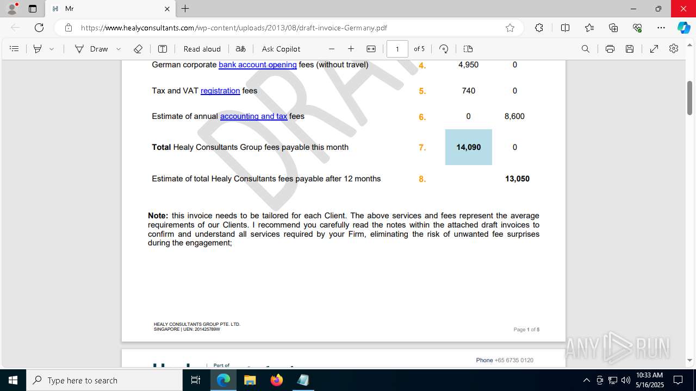
Task: Open the tab actions menu icon
Action: point(33,9)
